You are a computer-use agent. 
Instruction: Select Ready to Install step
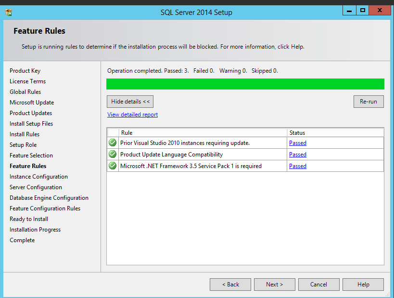29,219
